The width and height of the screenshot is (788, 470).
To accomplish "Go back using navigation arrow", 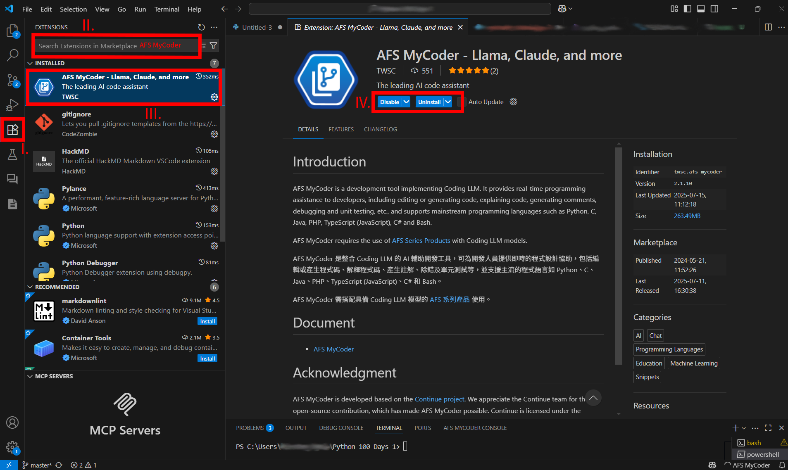I will pyautogui.click(x=224, y=9).
